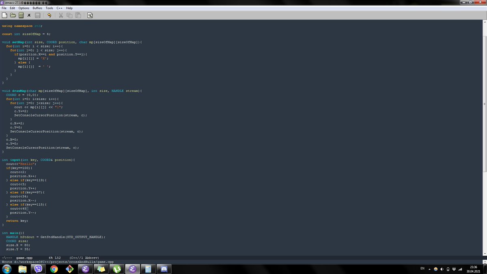Open a directory with the Dired icon

[x=21, y=15]
